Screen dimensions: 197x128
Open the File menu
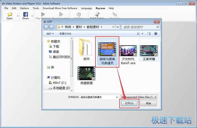[x=6, y=8]
